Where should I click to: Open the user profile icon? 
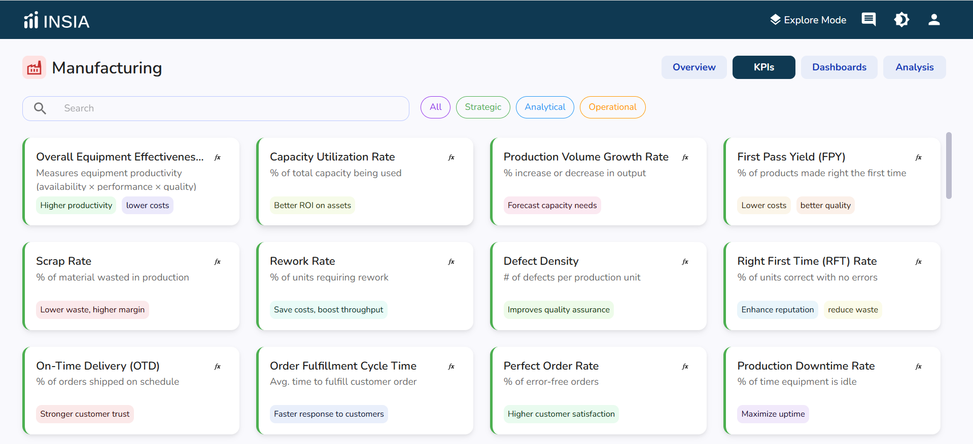(x=934, y=20)
